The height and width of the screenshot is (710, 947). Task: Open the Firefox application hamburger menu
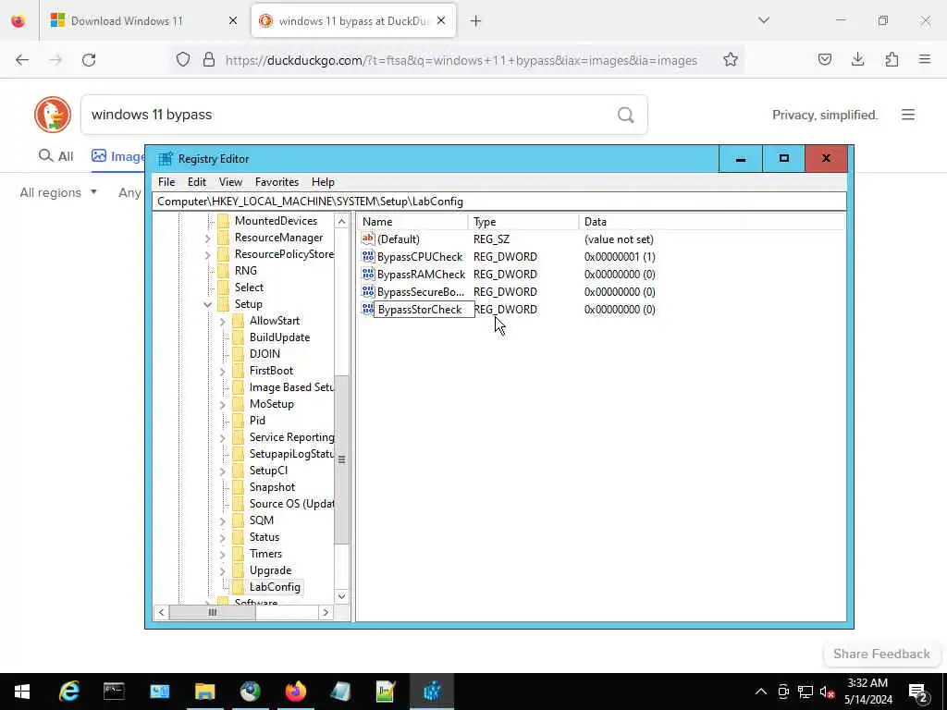(x=925, y=59)
